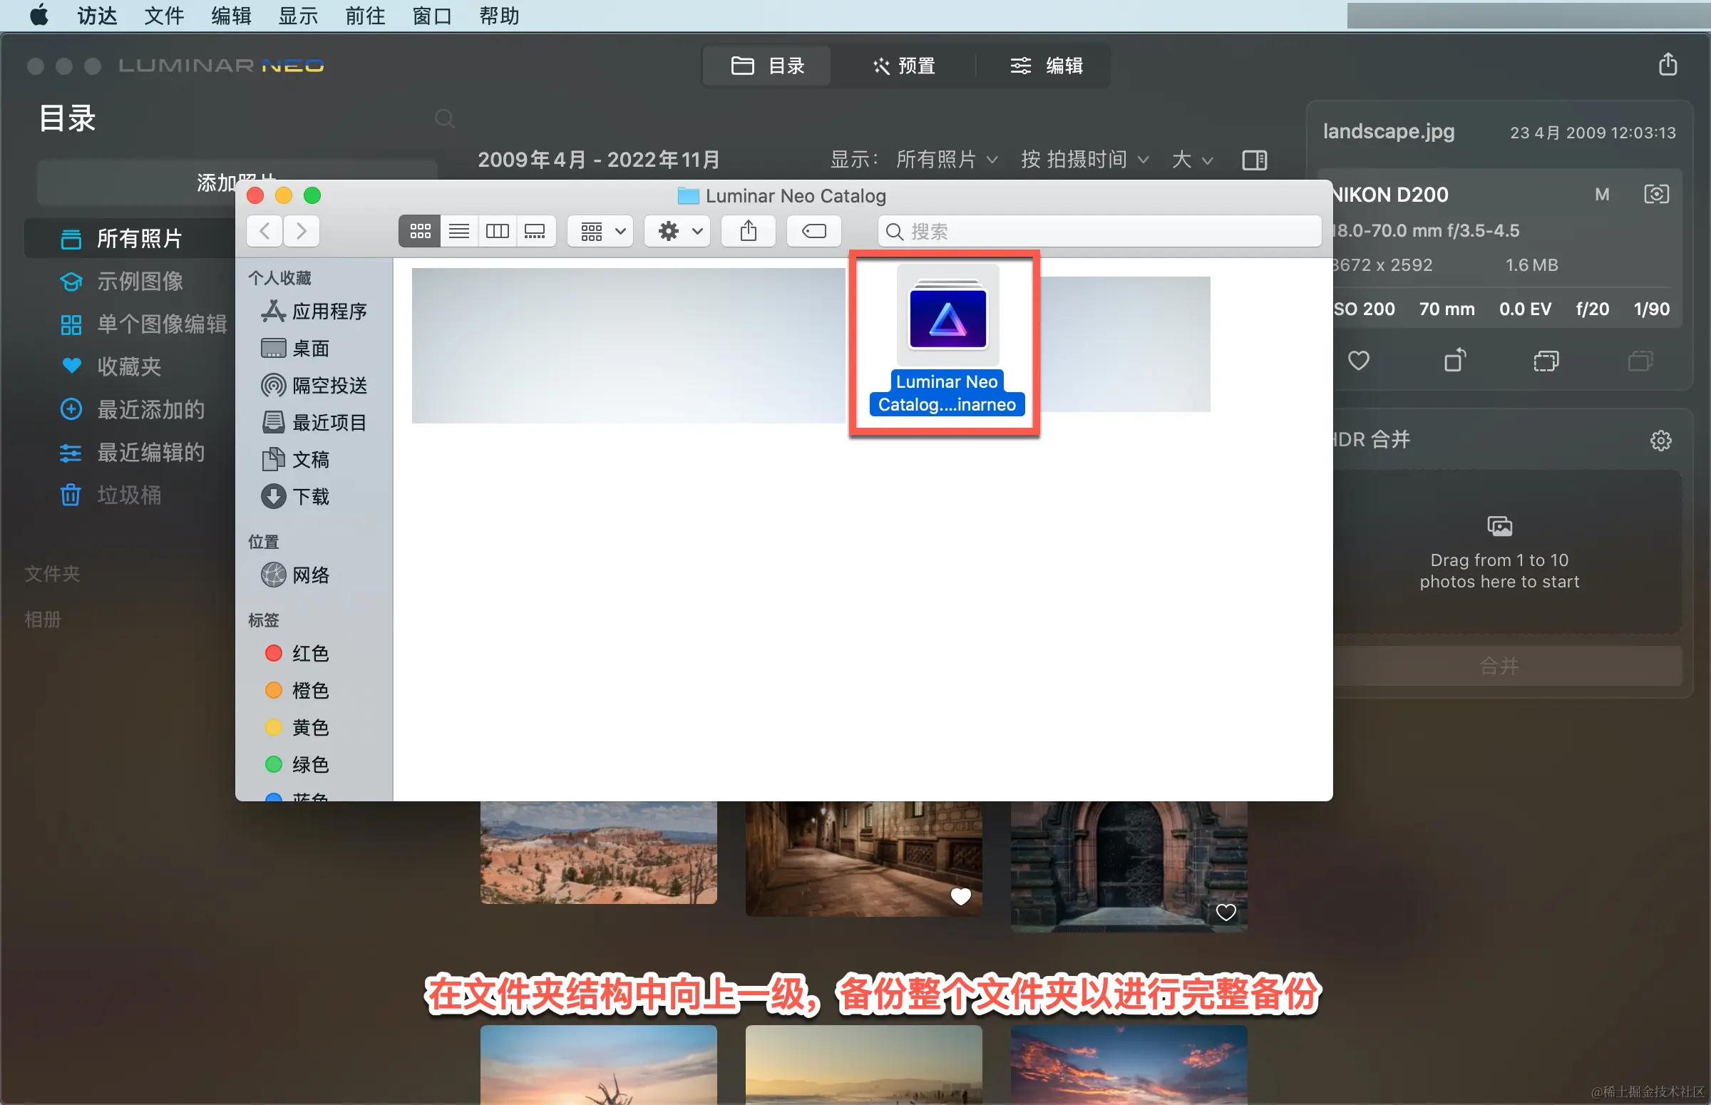Click the red 红色 tag in Finder sidebar
This screenshot has width=1711, height=1105.
tap(310, 653)
